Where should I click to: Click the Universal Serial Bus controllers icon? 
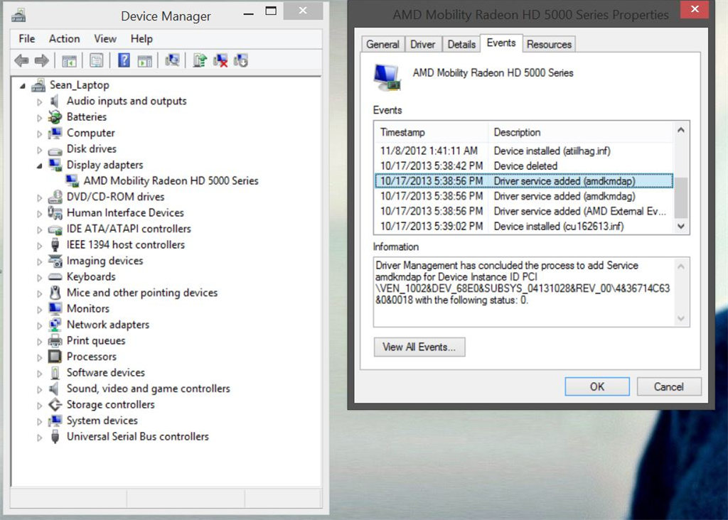click(x=55, y=436)
